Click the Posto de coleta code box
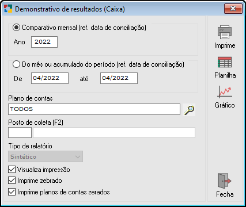This screenshot has height=207, width=246. point(20,132)
